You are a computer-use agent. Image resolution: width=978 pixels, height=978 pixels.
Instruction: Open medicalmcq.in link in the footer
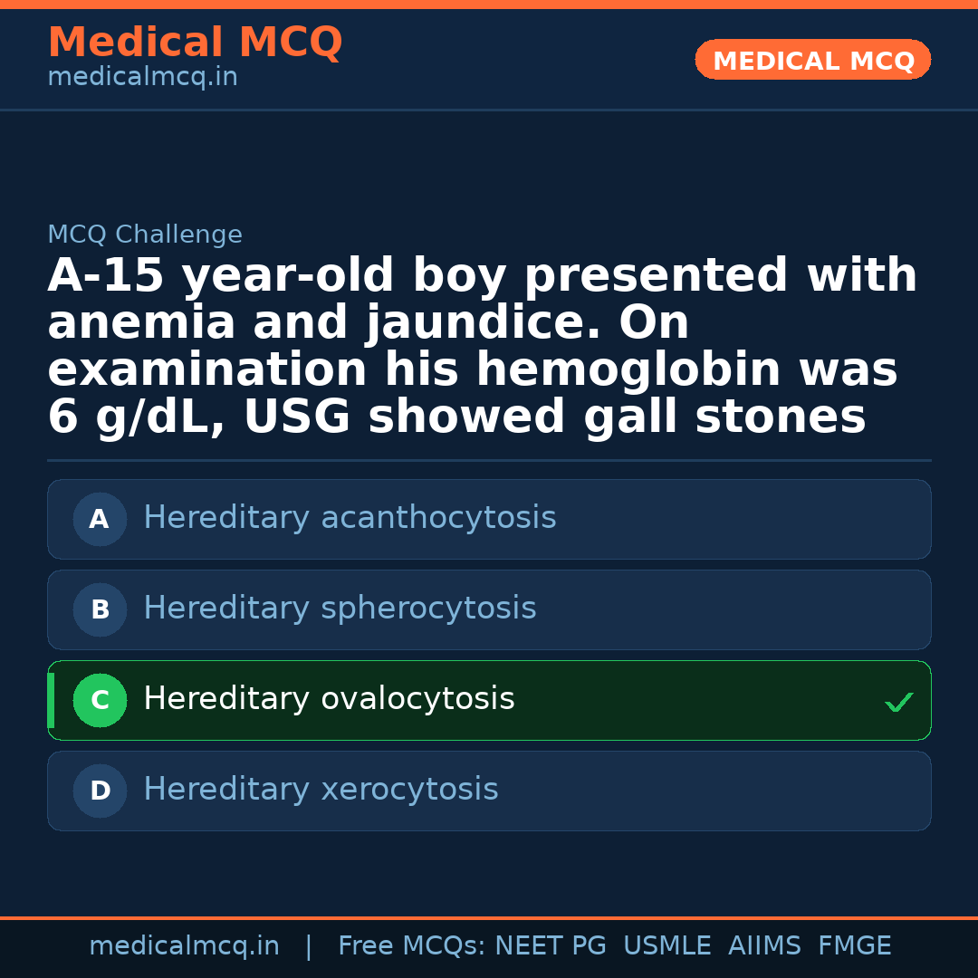pyautogui.click(x=184, y=946)
